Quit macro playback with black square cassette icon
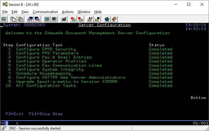Image resolution: width=209 pixels, height=131 pixels. click(97, 19)
